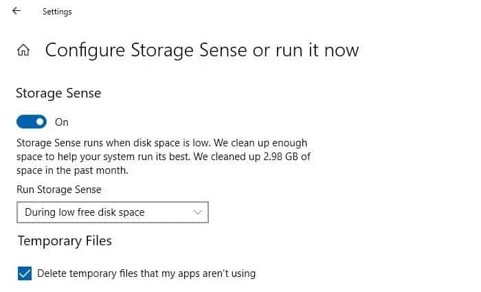This screenshot has height=292, width=481.
Task: Click the back arrow in the title bar
Action: 16,11
